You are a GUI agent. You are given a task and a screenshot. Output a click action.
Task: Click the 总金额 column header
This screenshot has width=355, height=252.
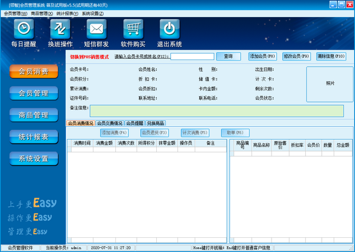(x=343, y=145)
